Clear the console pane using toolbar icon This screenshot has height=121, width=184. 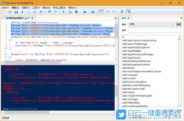pyautogui.click(x=41, y=12)
